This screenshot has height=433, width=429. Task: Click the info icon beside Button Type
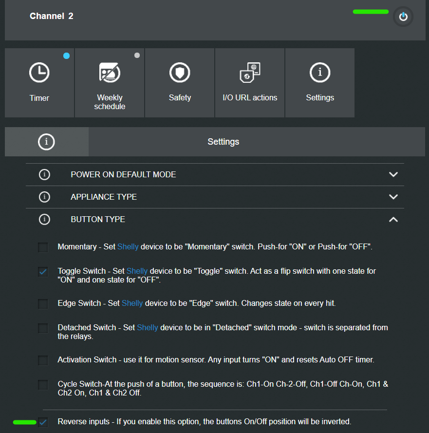point(44,219)
